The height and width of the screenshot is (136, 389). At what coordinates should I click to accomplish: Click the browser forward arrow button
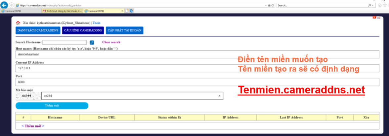coord(12,6)
